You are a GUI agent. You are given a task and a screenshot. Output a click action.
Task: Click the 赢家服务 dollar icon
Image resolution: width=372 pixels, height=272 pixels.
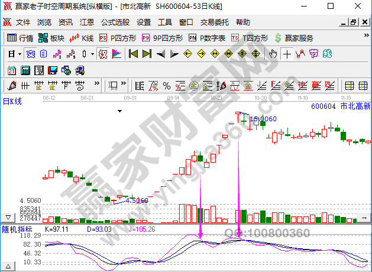coord(294,38)
